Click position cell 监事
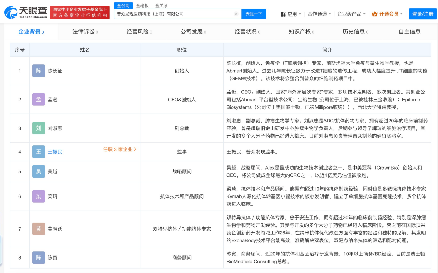Screen dimensions: 438x273 [x=182, y=152]
